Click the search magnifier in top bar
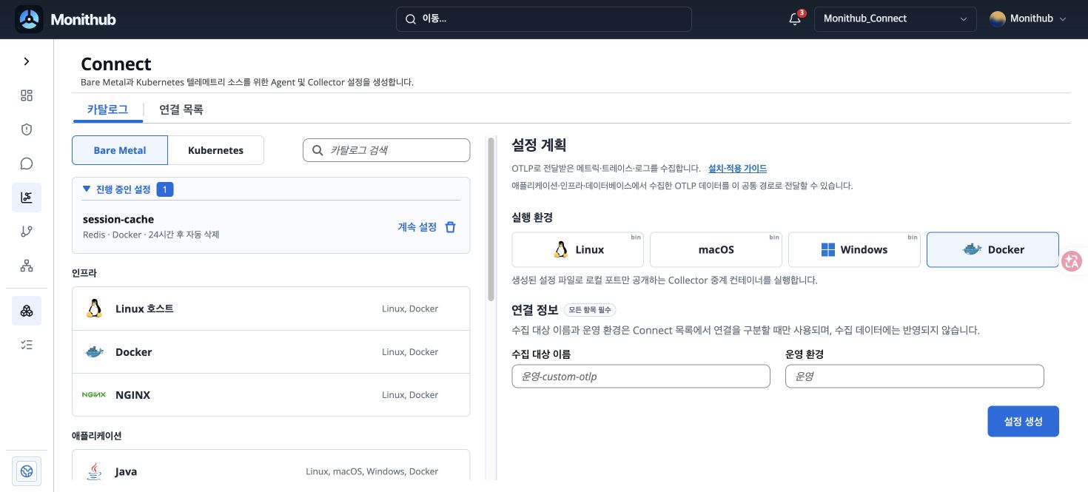Image resolution: width=1088 pixels, height=492 pixels. [410, 19]
